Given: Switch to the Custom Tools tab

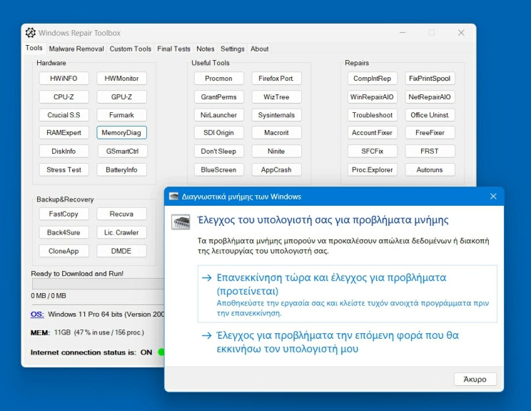Looking at the screenshot, I should 131,49.
